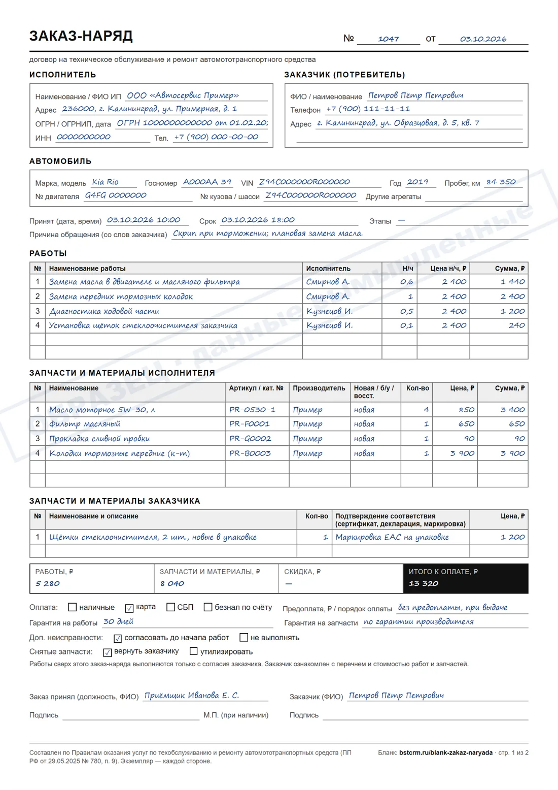The image size is (558, 790).
Task: Select the «СБП» payment checkbox
Action: pos(171,607)
